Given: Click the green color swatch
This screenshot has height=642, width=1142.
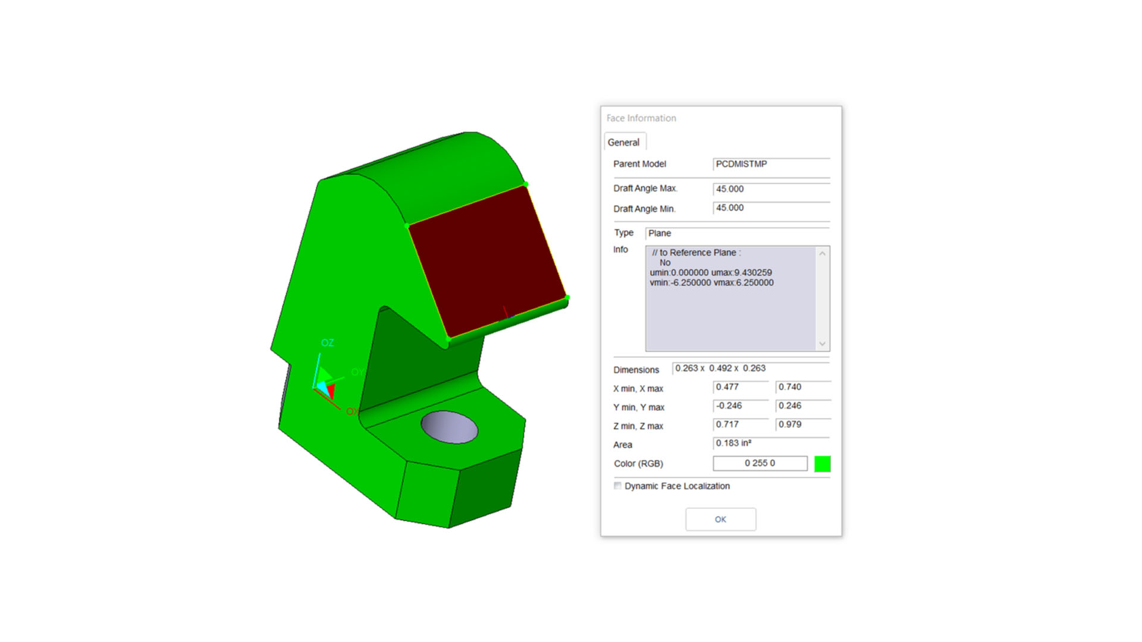Looking at the screenshot, I should [822, 464].
